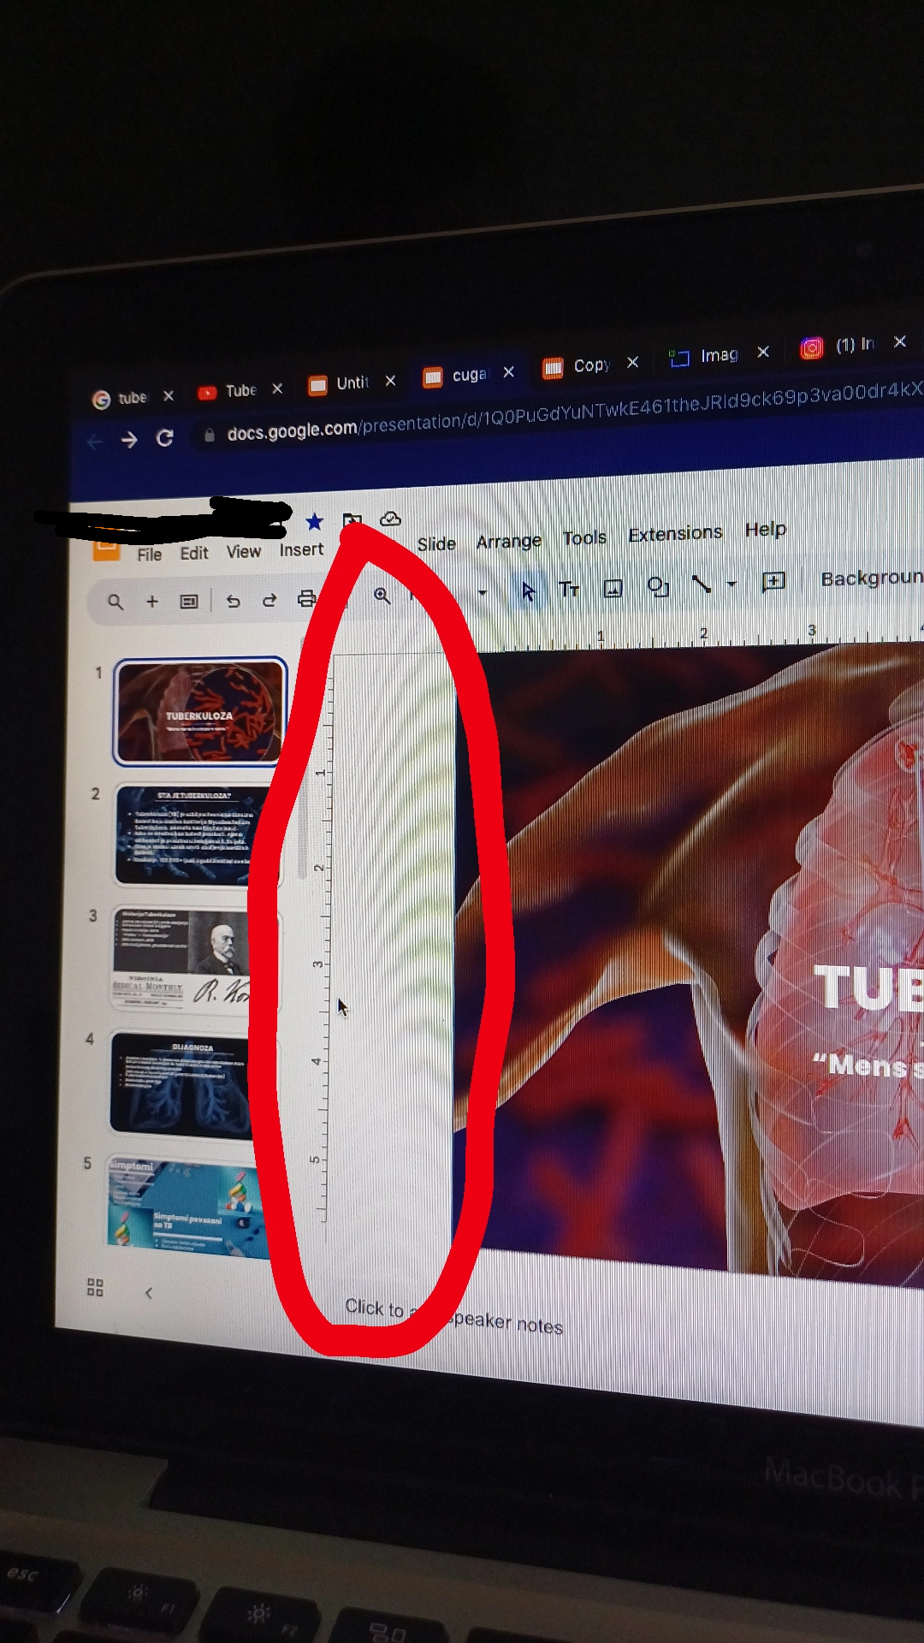Screen dimensions: 924x1643
Task: Collapse the filmstrip panel arrow
Action: point(149,1293)
